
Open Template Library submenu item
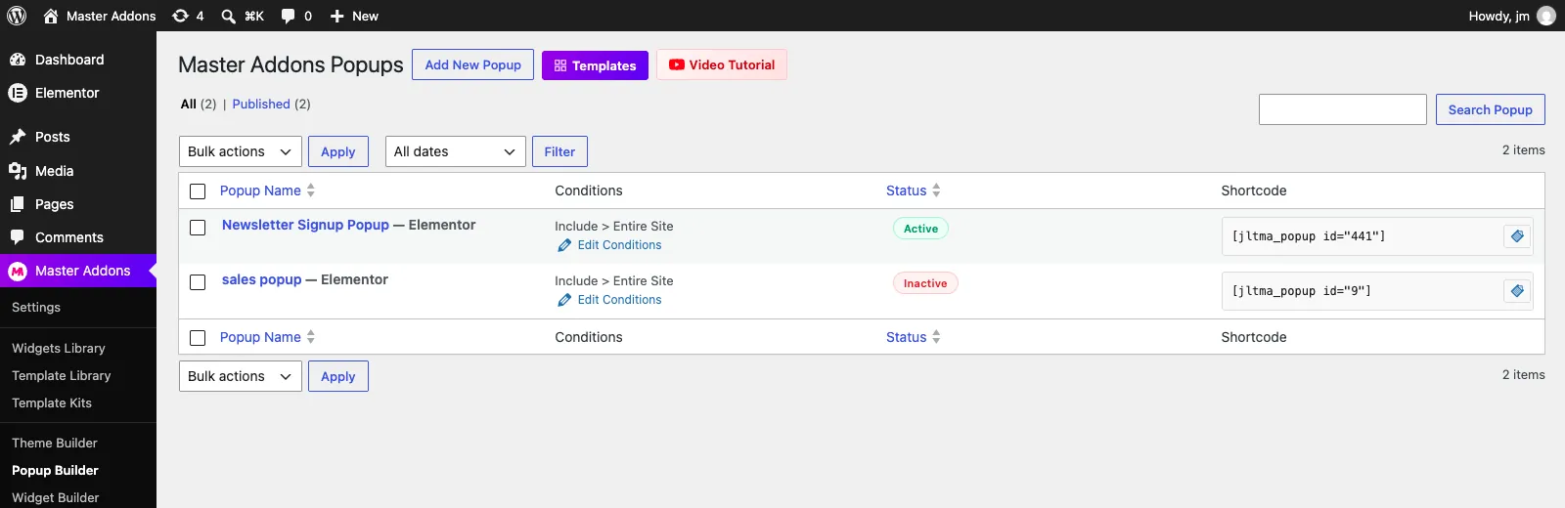62,375
